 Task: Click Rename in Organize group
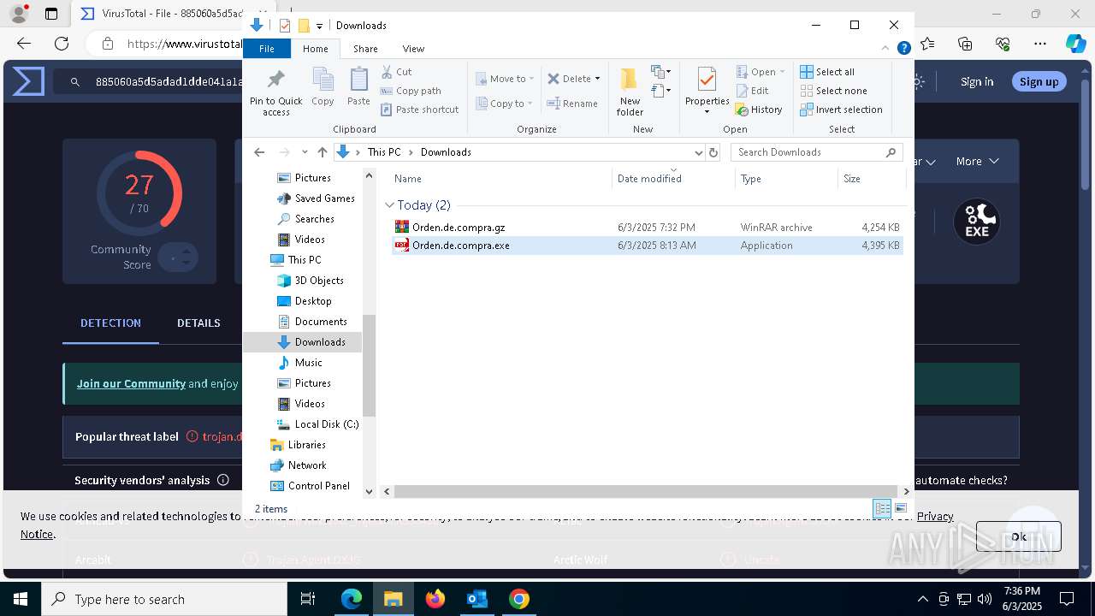572,104
